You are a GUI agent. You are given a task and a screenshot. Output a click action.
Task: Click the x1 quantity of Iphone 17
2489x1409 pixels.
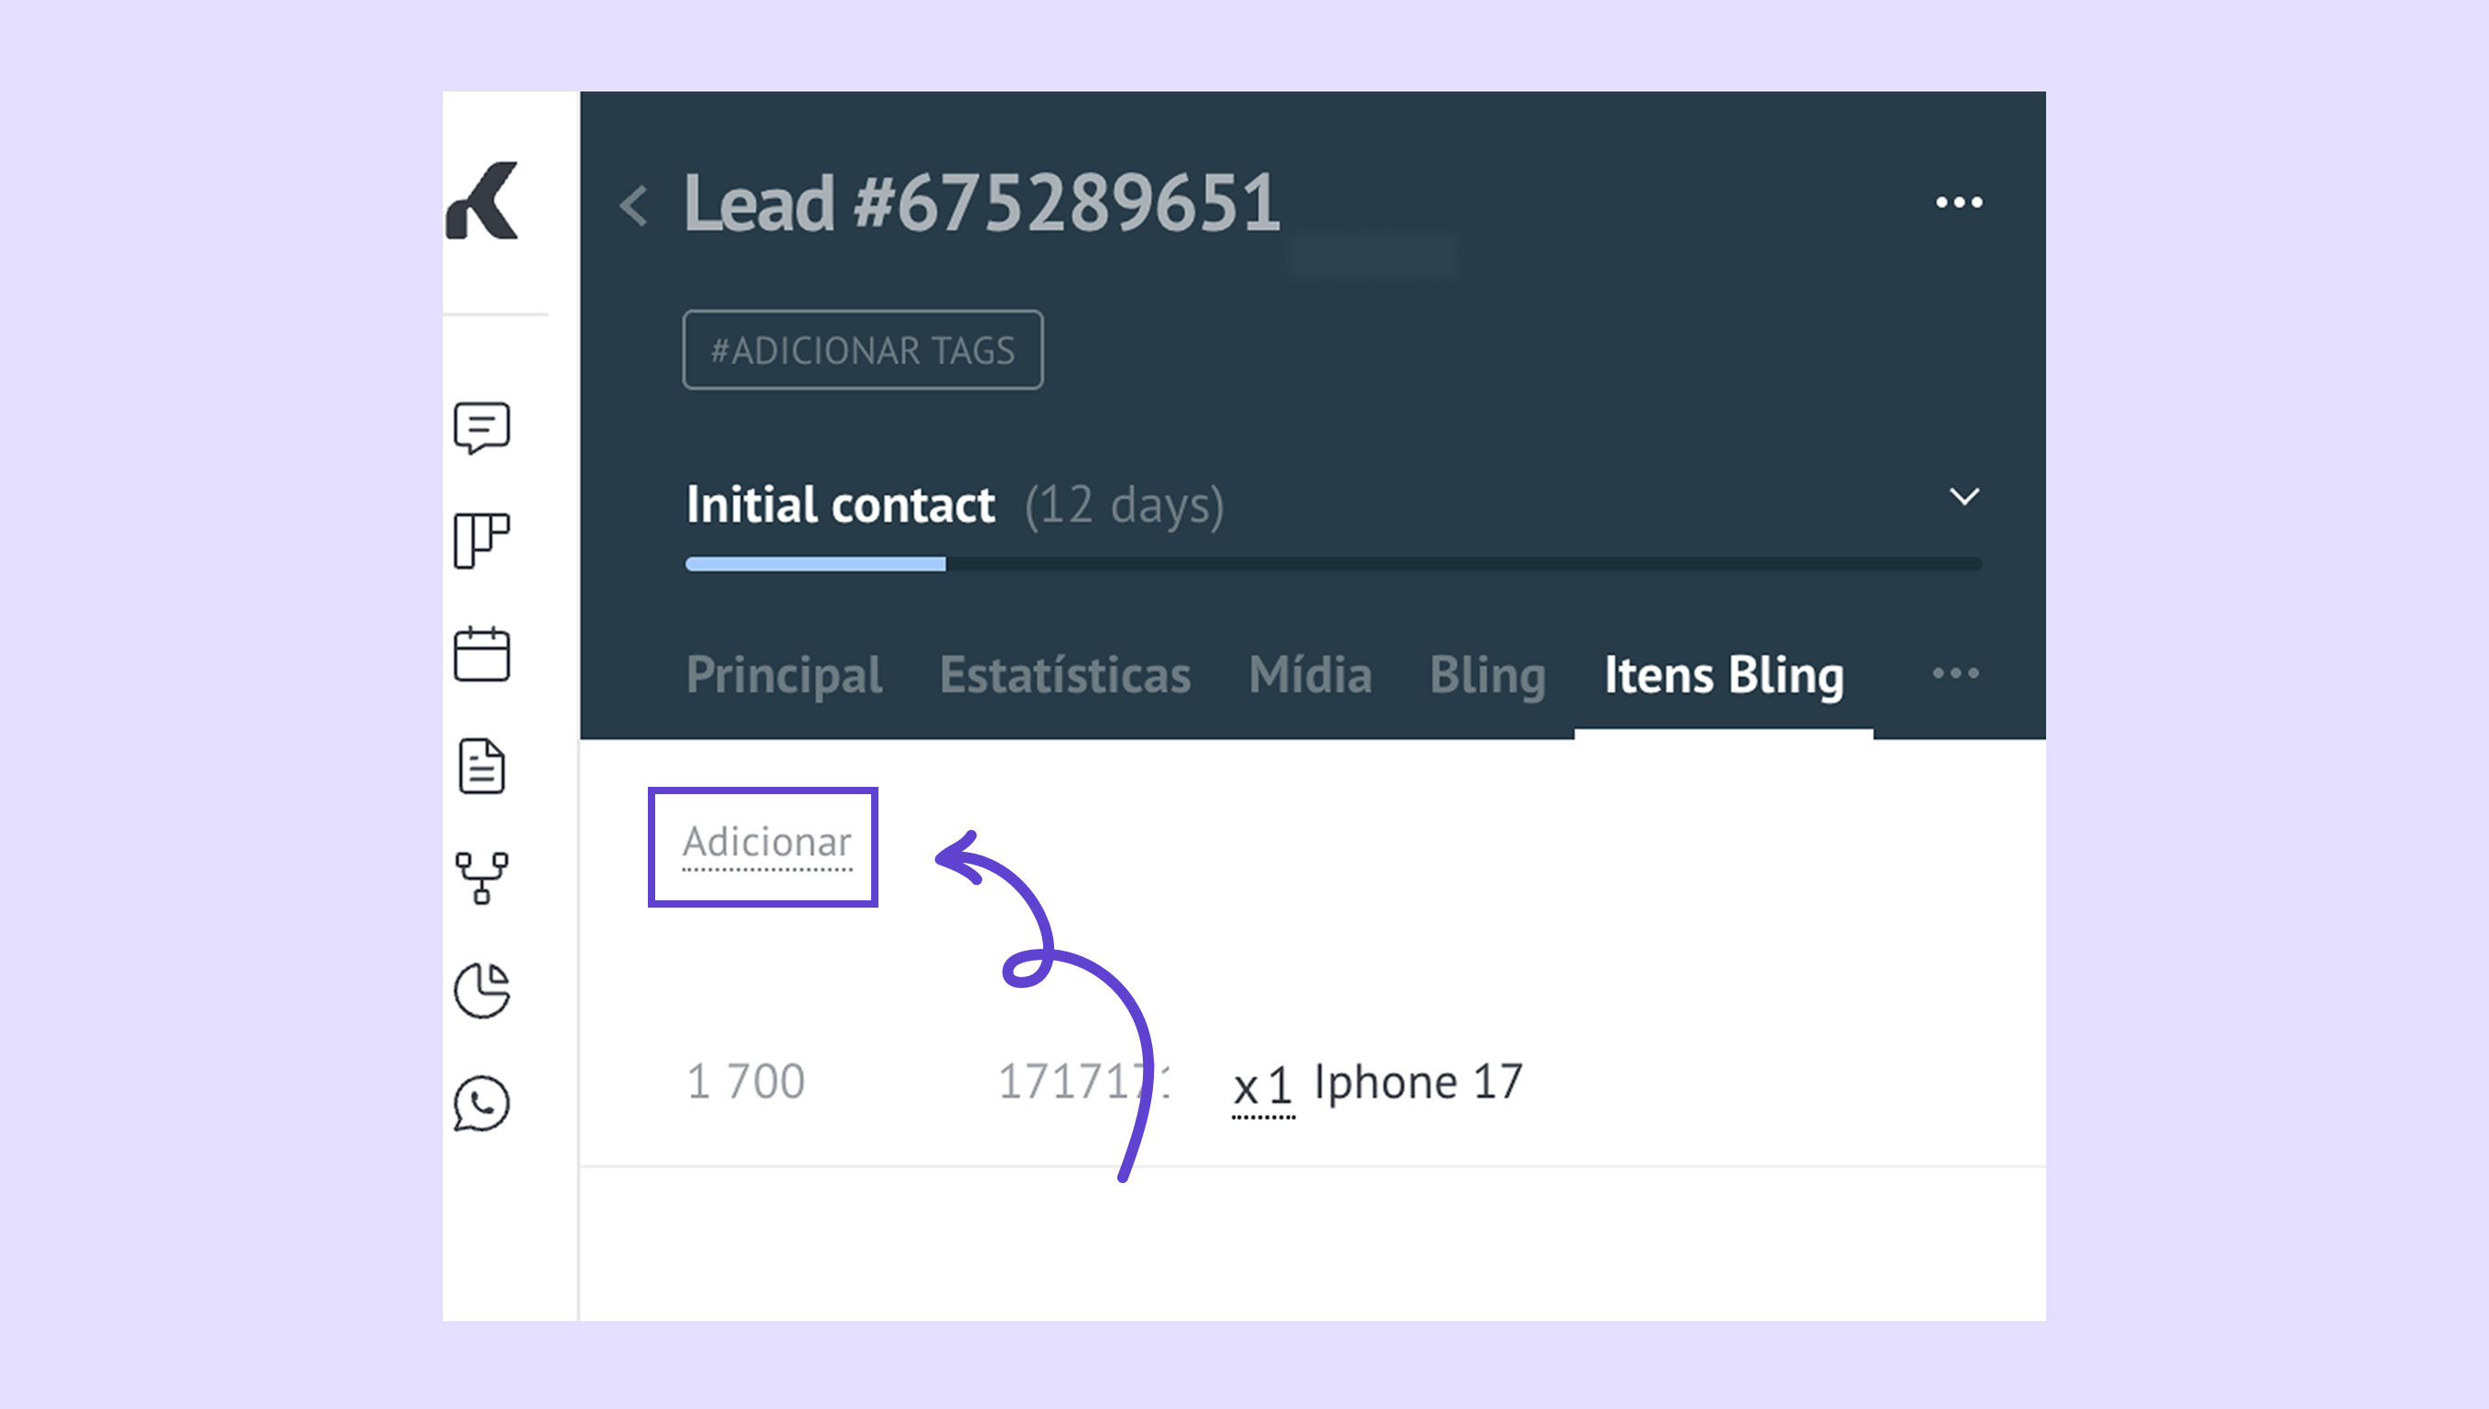click(x=1263, y=1087)
